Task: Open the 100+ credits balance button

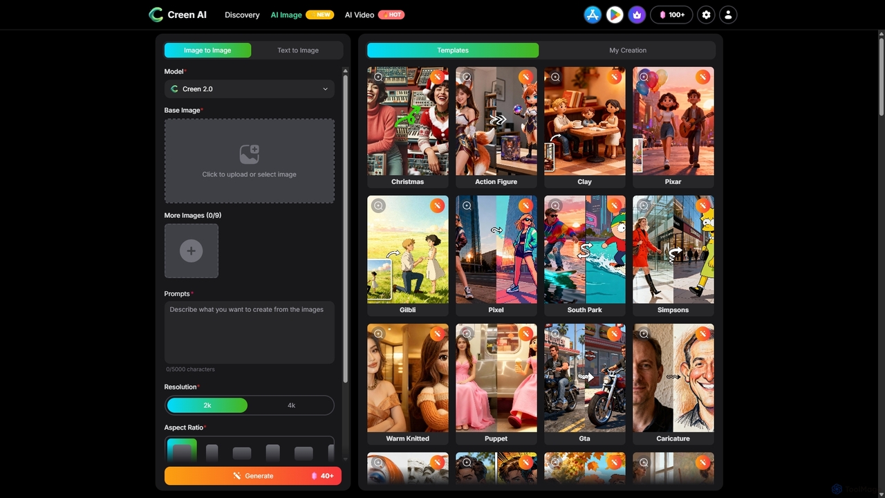Action: click(x=671, y=15)
